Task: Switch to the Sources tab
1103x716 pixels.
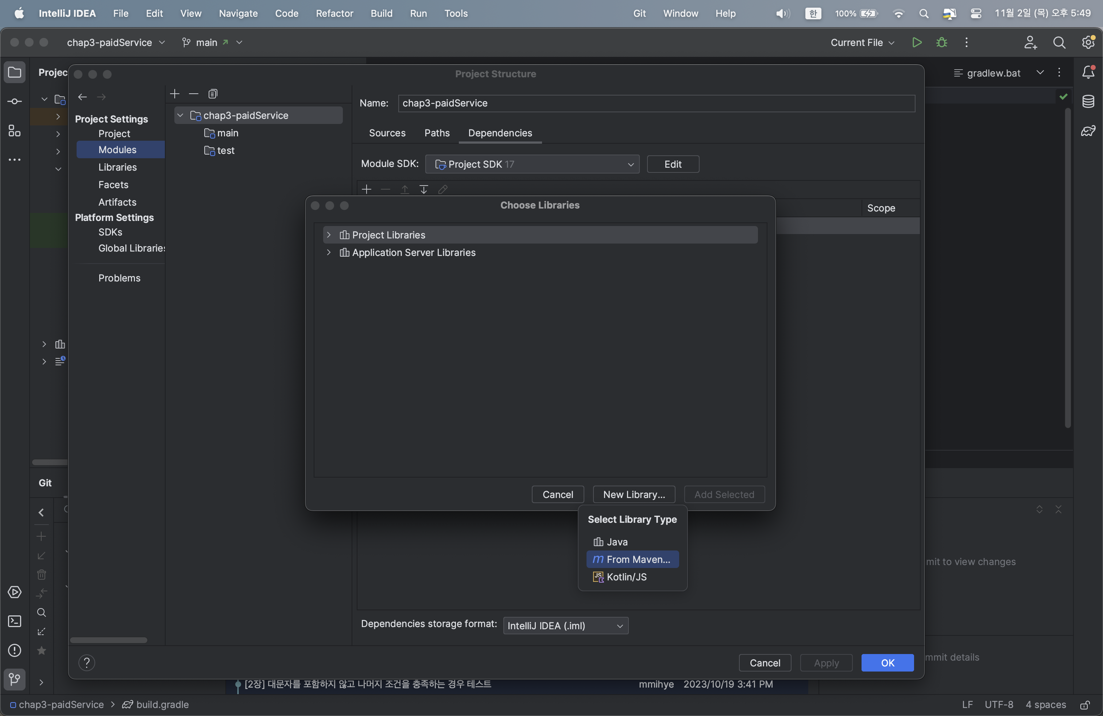Action: (x=387, y=133)
